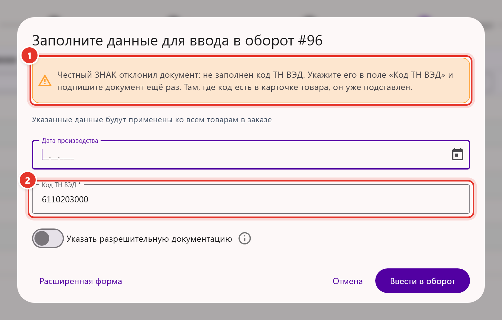Click the dialog title 'Заполните данные для ввода в оборот #96'
This screenshot has width=502, height=320.
(x=177, y=41)
